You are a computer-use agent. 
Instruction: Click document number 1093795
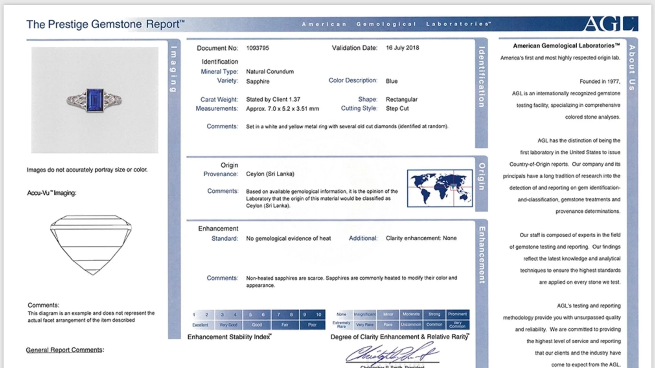[x=257, y=48]
